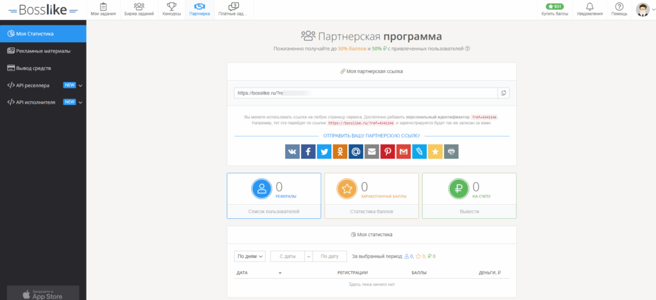Screen dimensions: 656x300
Task: Share partner link on Facebook
Action: [308, 152]
